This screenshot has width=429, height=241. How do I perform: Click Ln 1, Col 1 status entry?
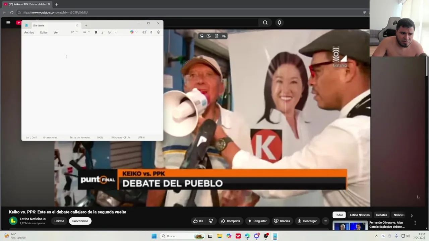32,138
